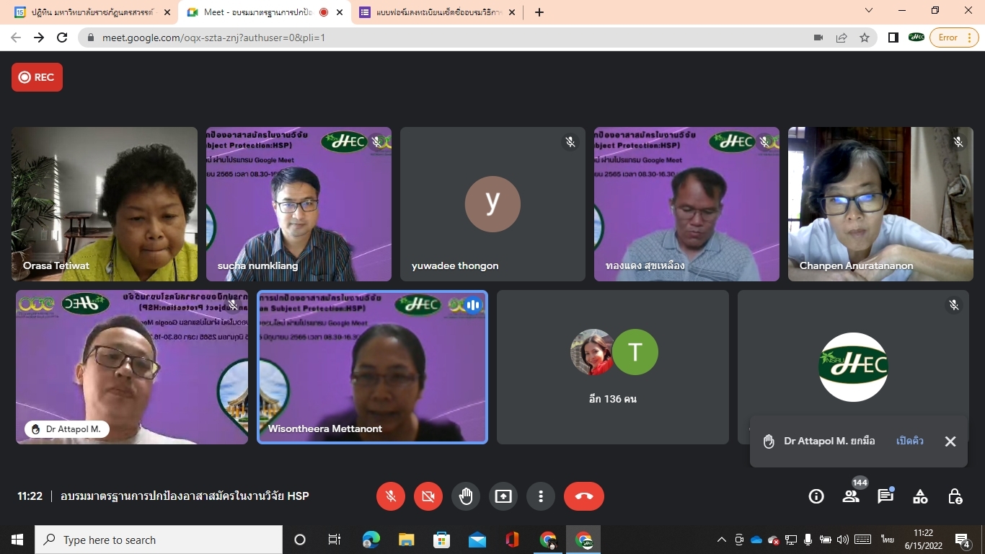The width and height of the screenshot is (985, 554).
Task: Open more options three-dot menu
Action: [x=541, y=496]
